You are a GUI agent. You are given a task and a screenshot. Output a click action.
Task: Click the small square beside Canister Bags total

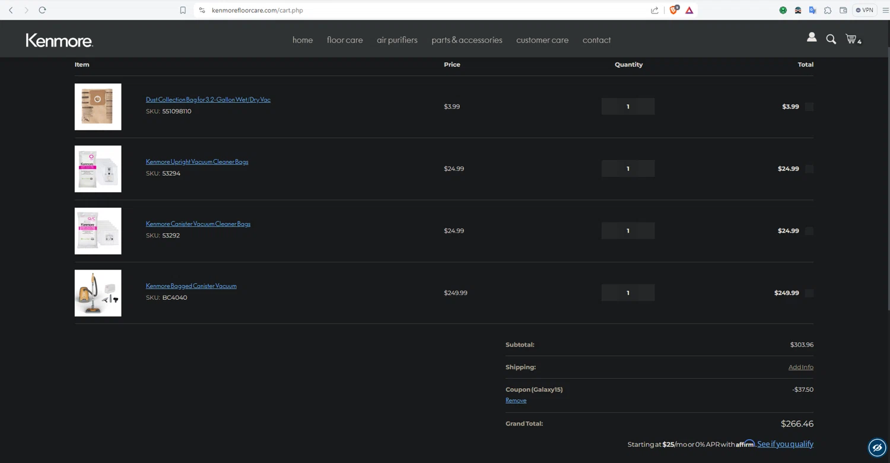click(x=809, y=231)
